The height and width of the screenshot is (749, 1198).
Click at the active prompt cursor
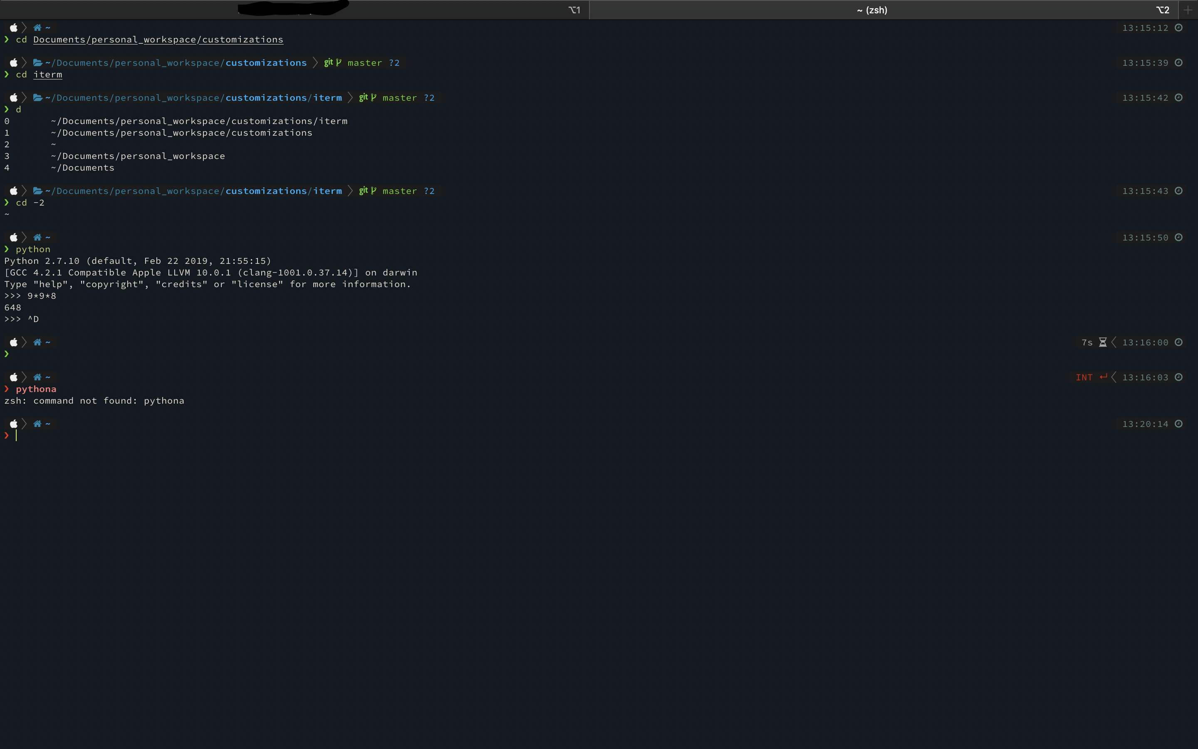(x=16, y=435)
